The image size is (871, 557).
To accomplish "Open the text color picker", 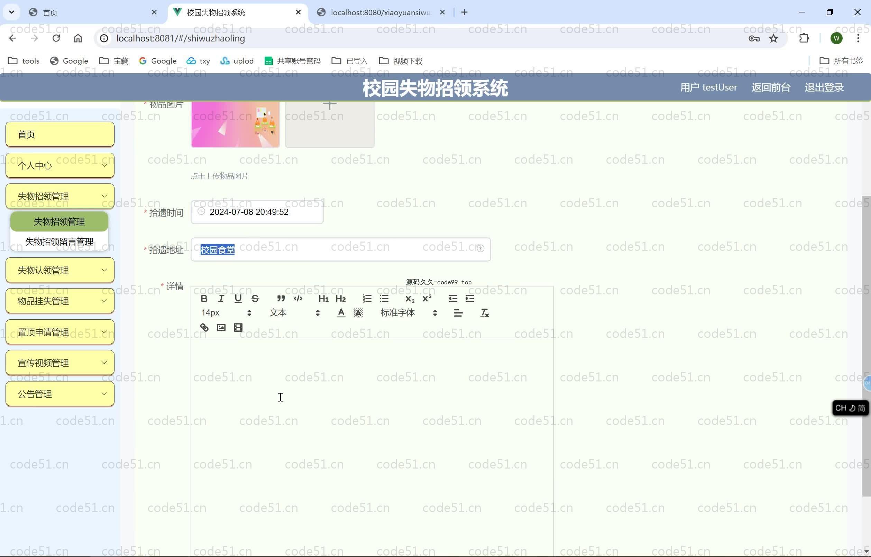I will click(x=341, y=313).
